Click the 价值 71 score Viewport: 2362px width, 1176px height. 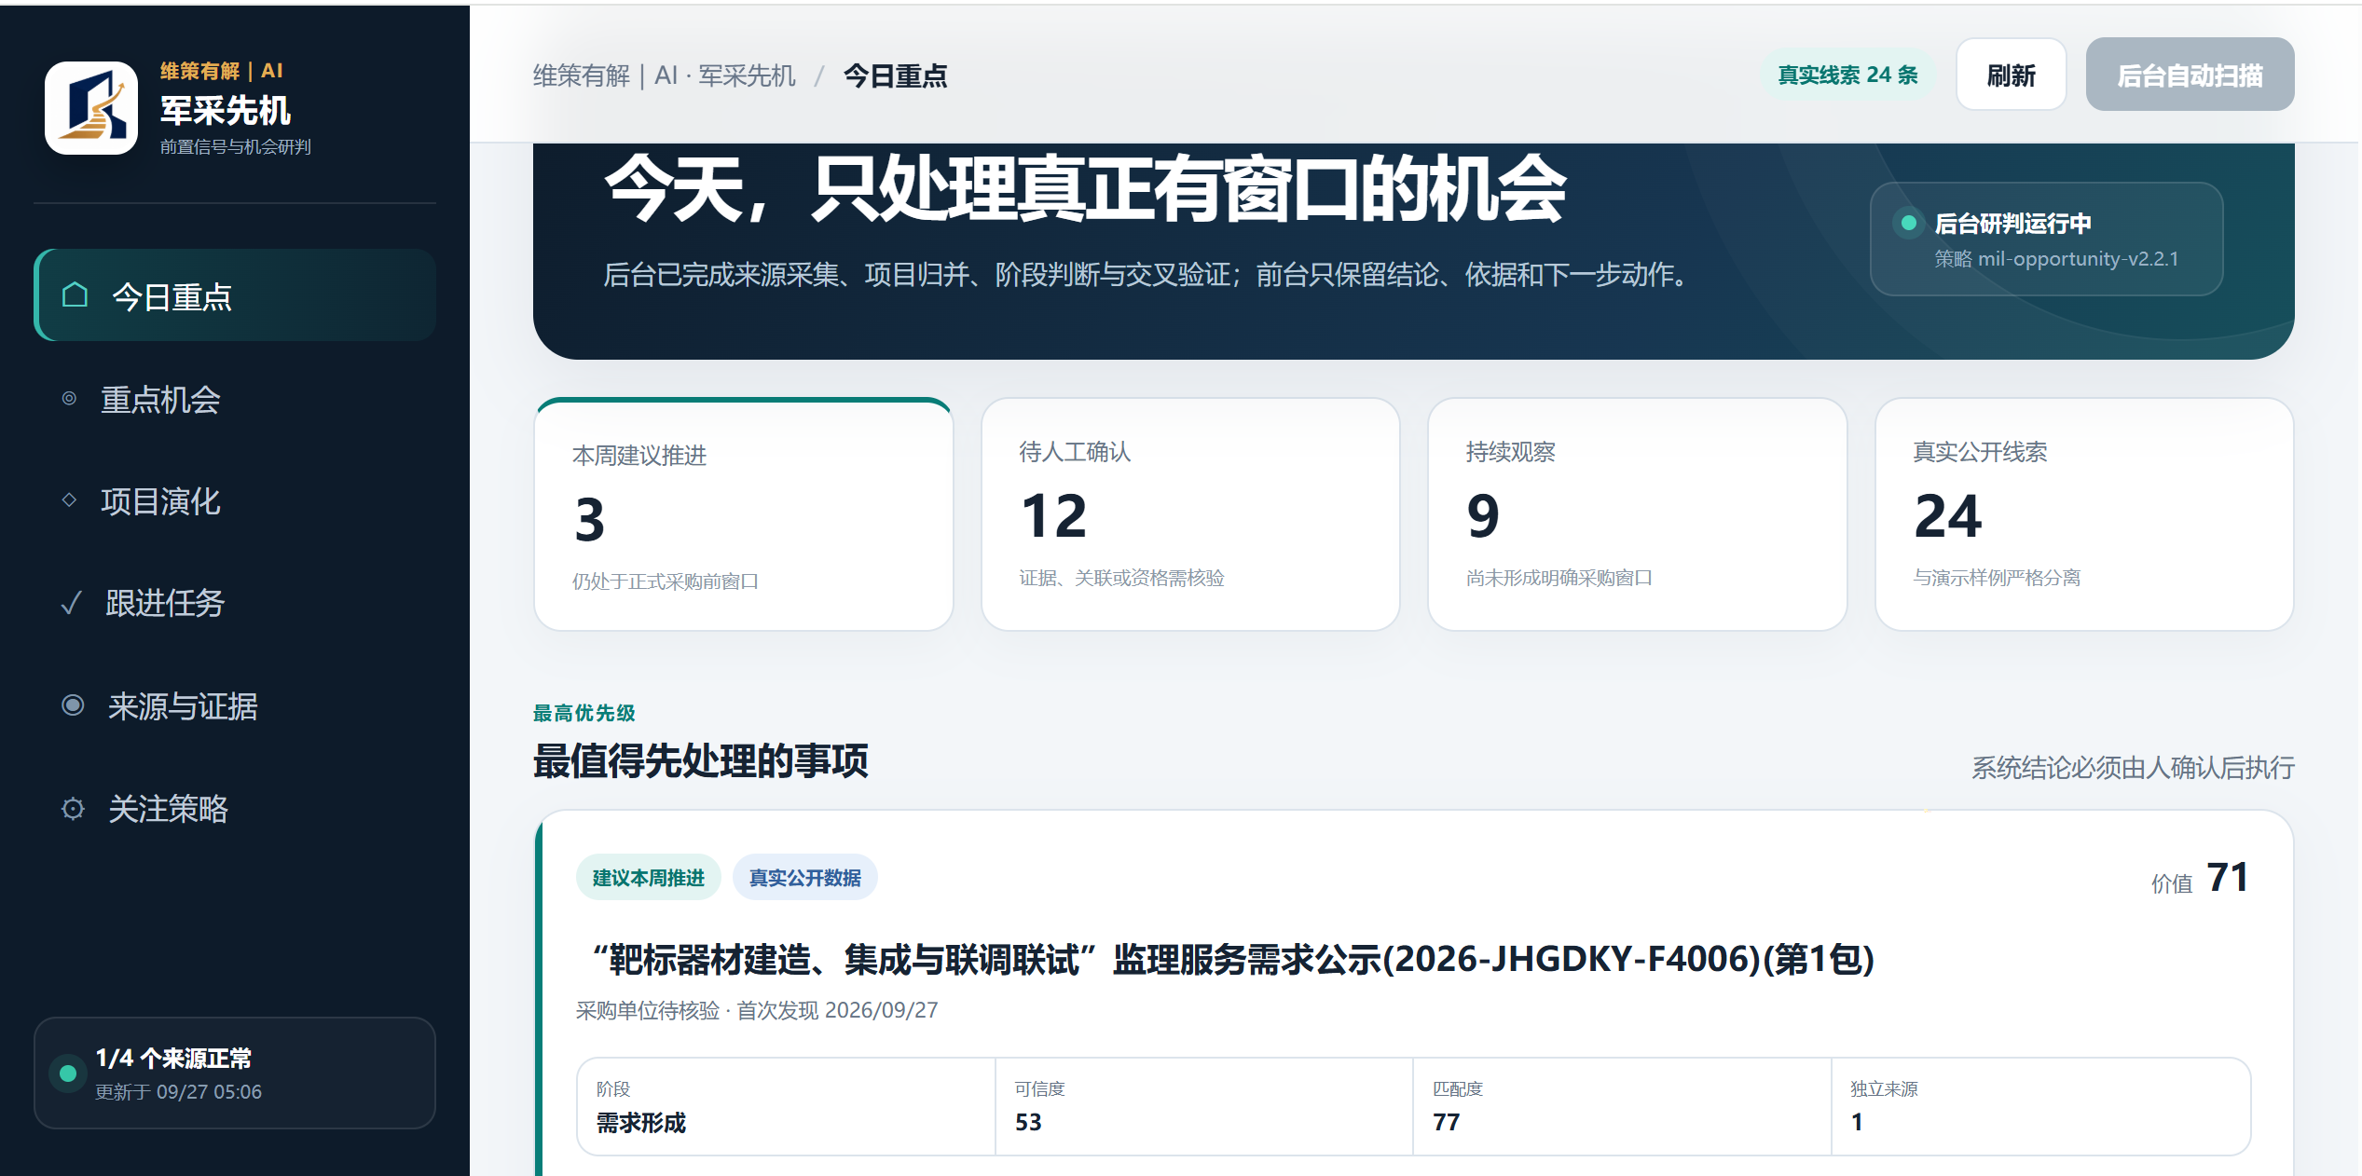(2200, 878)
